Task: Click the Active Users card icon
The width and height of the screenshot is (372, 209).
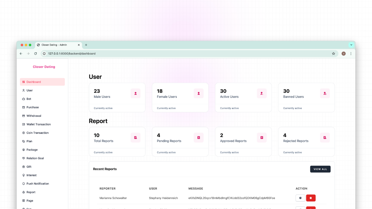Action: (x=262, y=93)
